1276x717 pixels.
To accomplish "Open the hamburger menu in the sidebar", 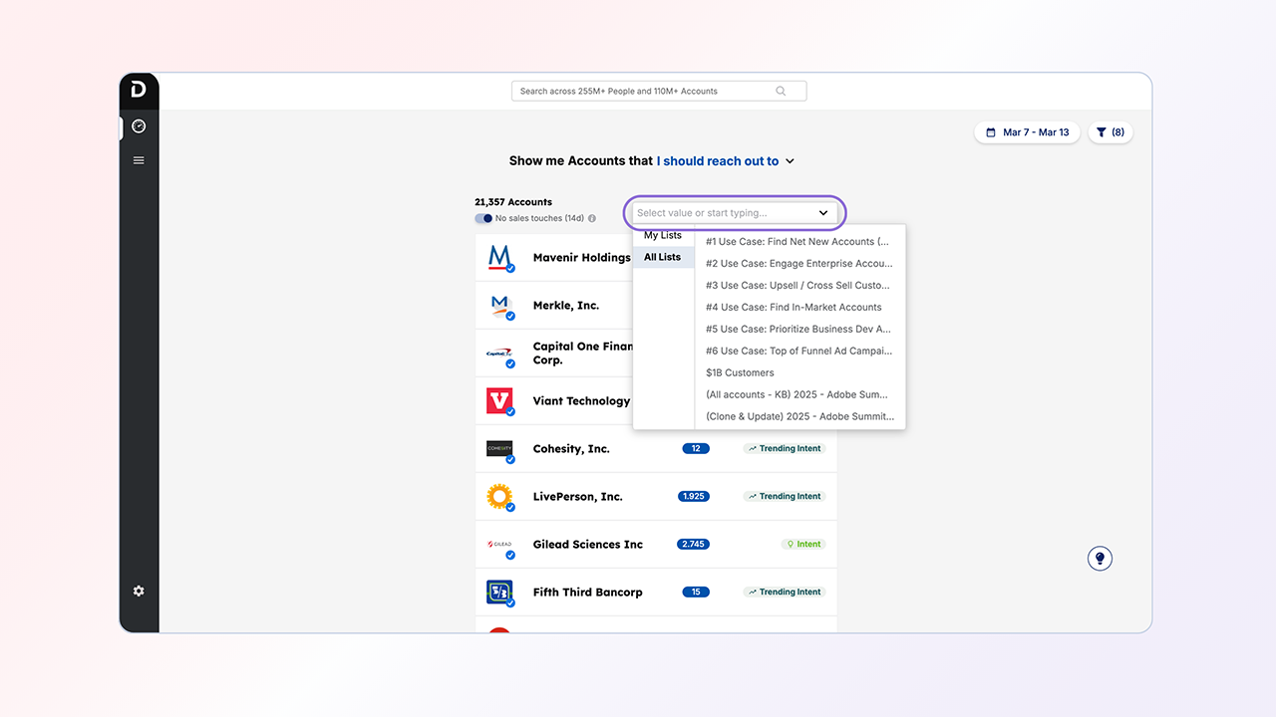I will coord(139,160).
